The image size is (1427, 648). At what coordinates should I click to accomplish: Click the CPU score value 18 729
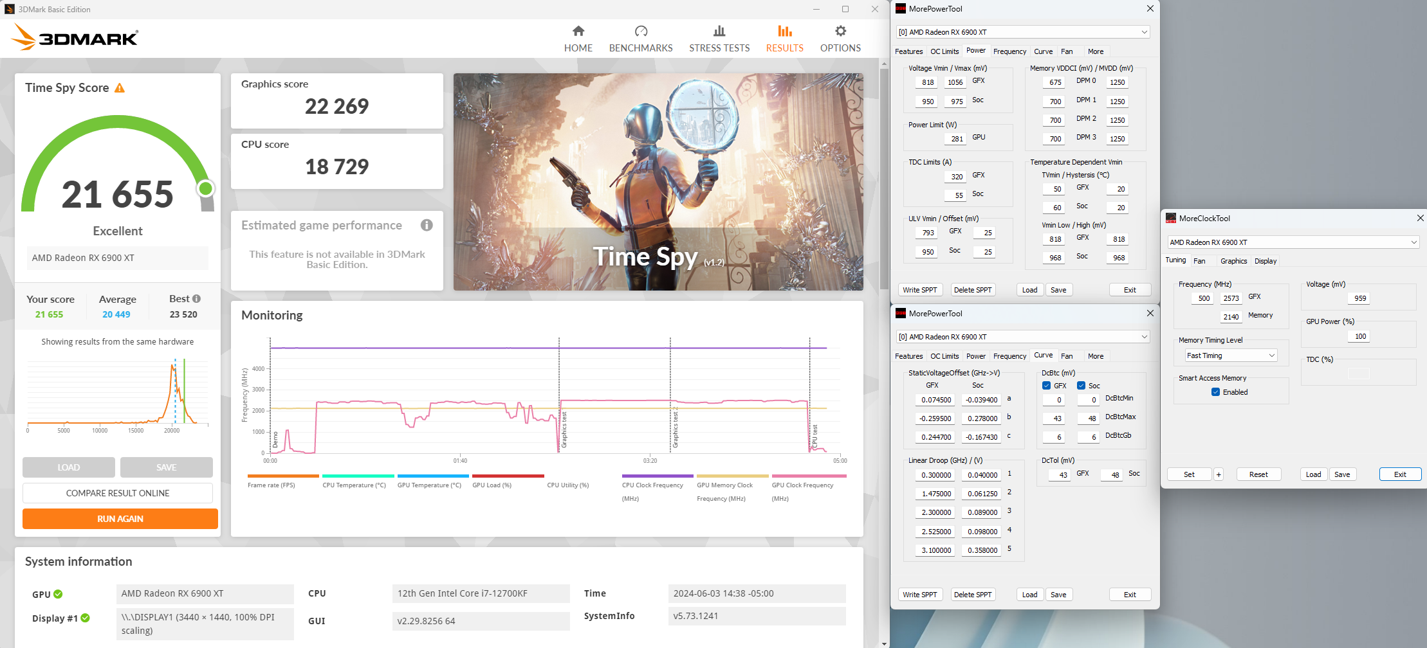point(337,166)
